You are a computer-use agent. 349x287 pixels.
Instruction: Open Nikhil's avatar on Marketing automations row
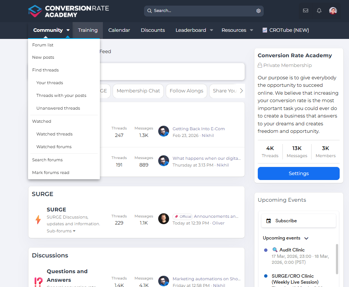(x=163, y=281)
